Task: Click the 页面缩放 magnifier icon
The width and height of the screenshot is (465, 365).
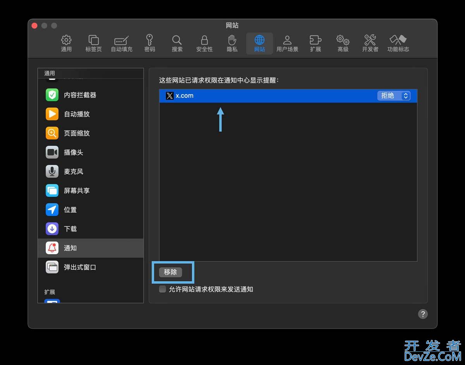Action: [52, 133]
